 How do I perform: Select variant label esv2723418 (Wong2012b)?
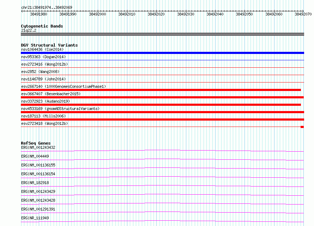(44, 123)
